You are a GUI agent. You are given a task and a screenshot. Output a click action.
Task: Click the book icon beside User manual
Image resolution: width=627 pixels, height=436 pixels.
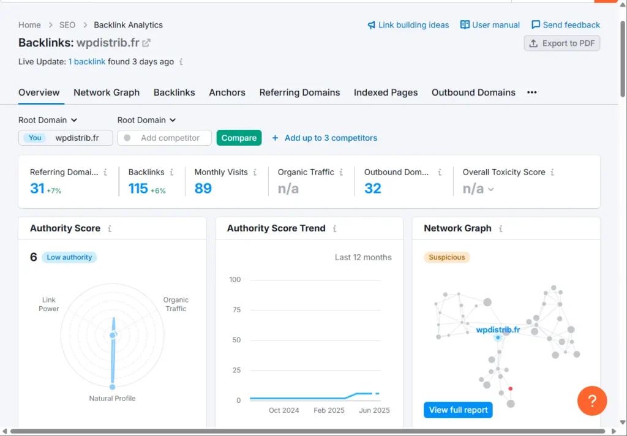tap(465, 24)
